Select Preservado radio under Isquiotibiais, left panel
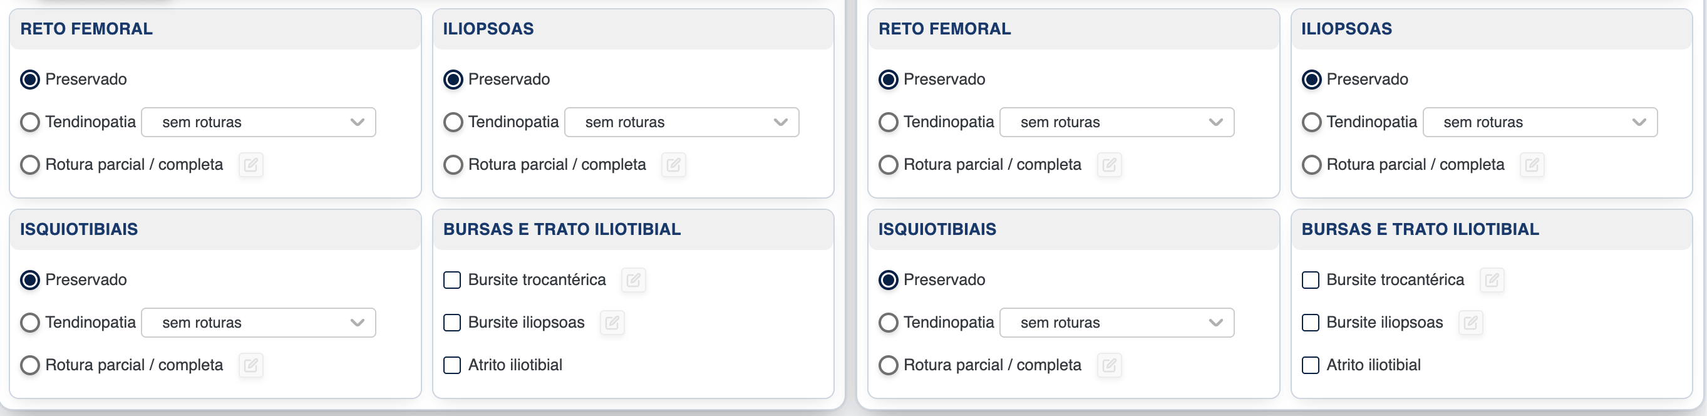This screenshot has height=416, width=1707. click(x=30, y=280)
